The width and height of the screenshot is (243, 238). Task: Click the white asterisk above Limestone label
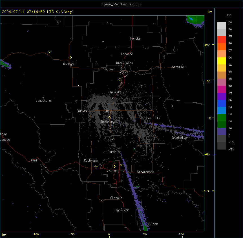click(43, 98)
